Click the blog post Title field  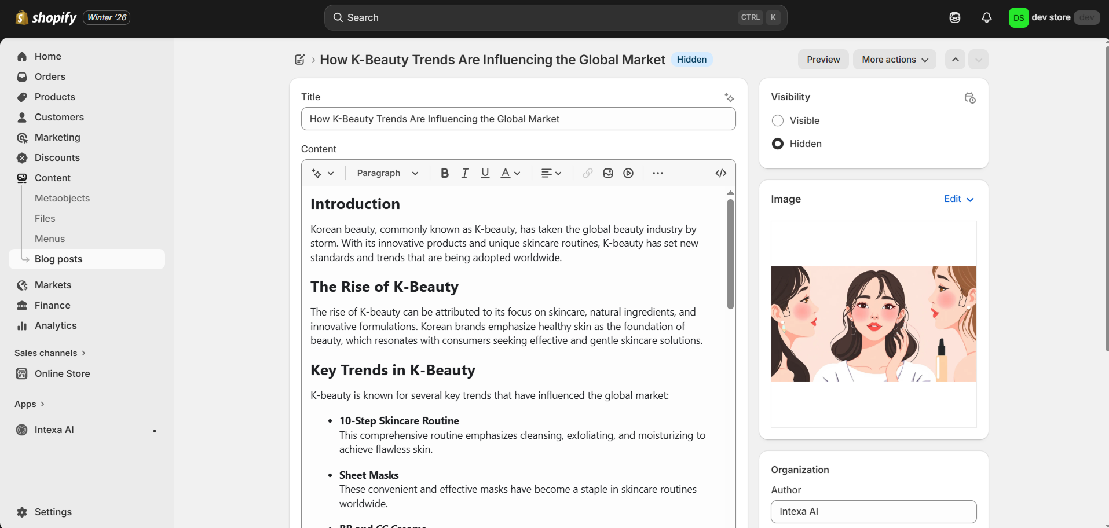(518, 119)
